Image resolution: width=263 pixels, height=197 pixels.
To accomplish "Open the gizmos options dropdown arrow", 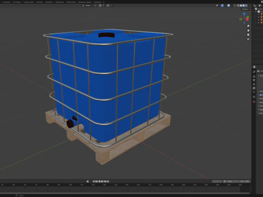I will (225, 5).
